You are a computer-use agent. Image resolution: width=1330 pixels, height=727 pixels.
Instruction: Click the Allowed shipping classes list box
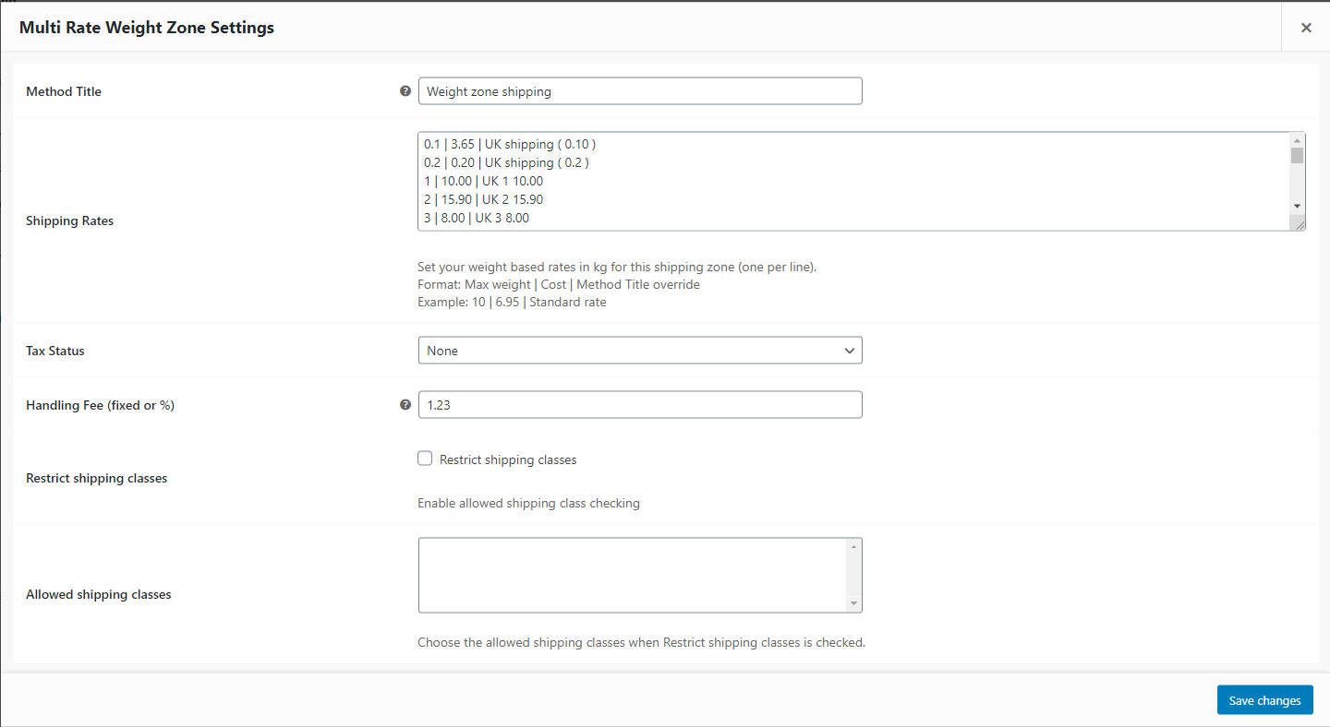[x=633, y=575]
